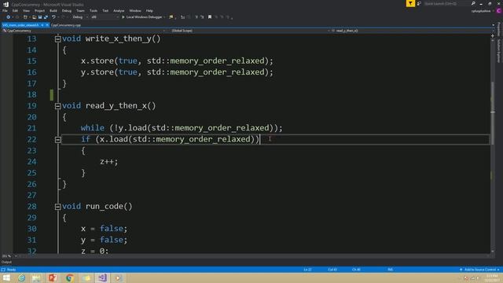Collapse the read_y_then_x function outline
The width and height of the screenshot is (503, 283).
pos(57,106)
